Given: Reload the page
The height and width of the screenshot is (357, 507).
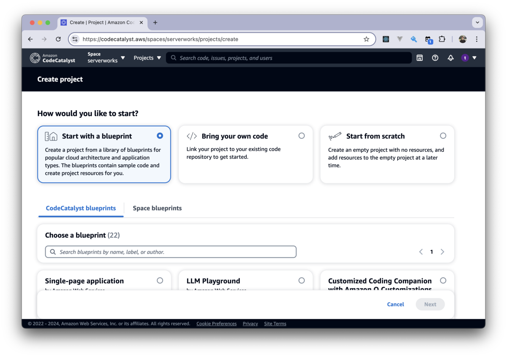Looking at the screenshot, I should (58, 39).
